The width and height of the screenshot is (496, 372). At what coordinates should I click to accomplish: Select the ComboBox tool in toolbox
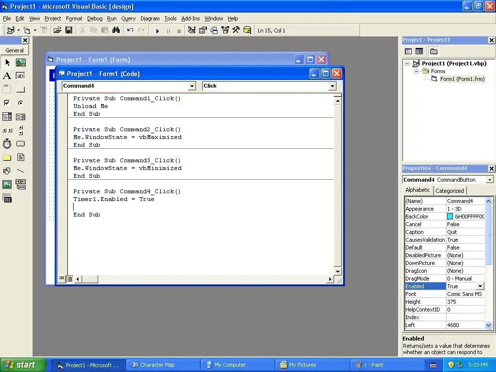[x=7, y=117]
